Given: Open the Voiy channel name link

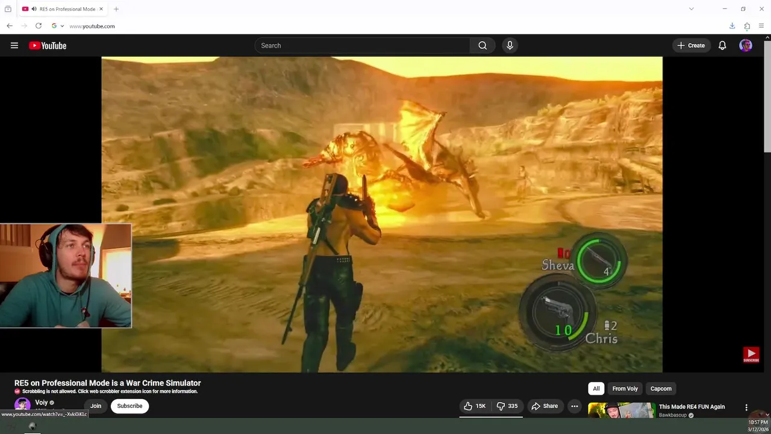Looking at the screenshot, I should coord(41,402).
